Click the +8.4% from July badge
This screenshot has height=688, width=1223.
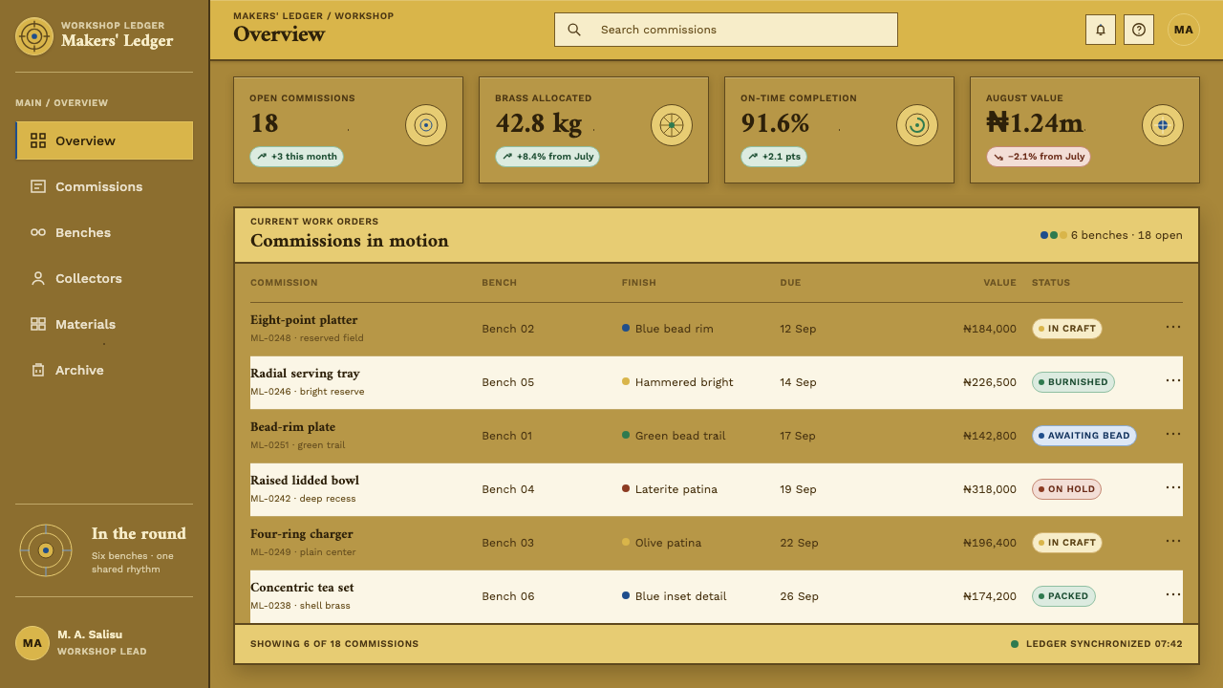pyautogui.click(x=547, y=157)
